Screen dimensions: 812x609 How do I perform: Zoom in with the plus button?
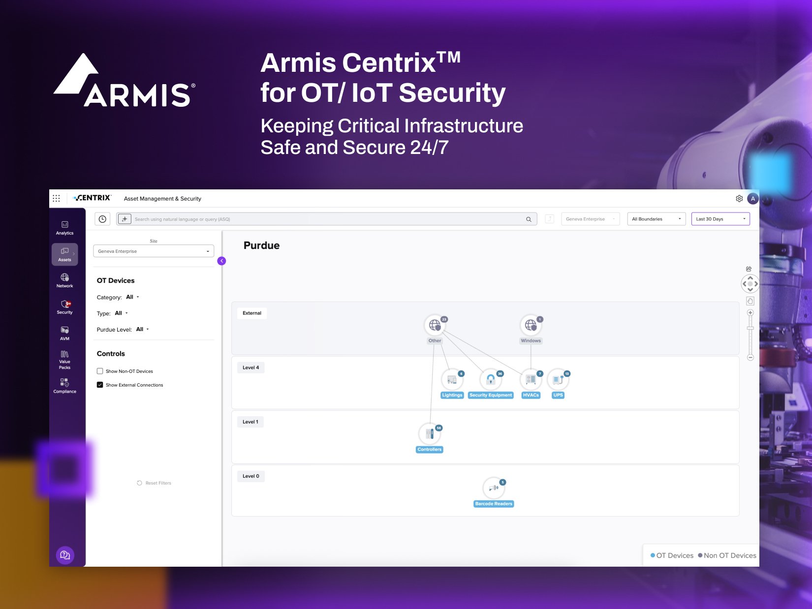click(750, 313)
